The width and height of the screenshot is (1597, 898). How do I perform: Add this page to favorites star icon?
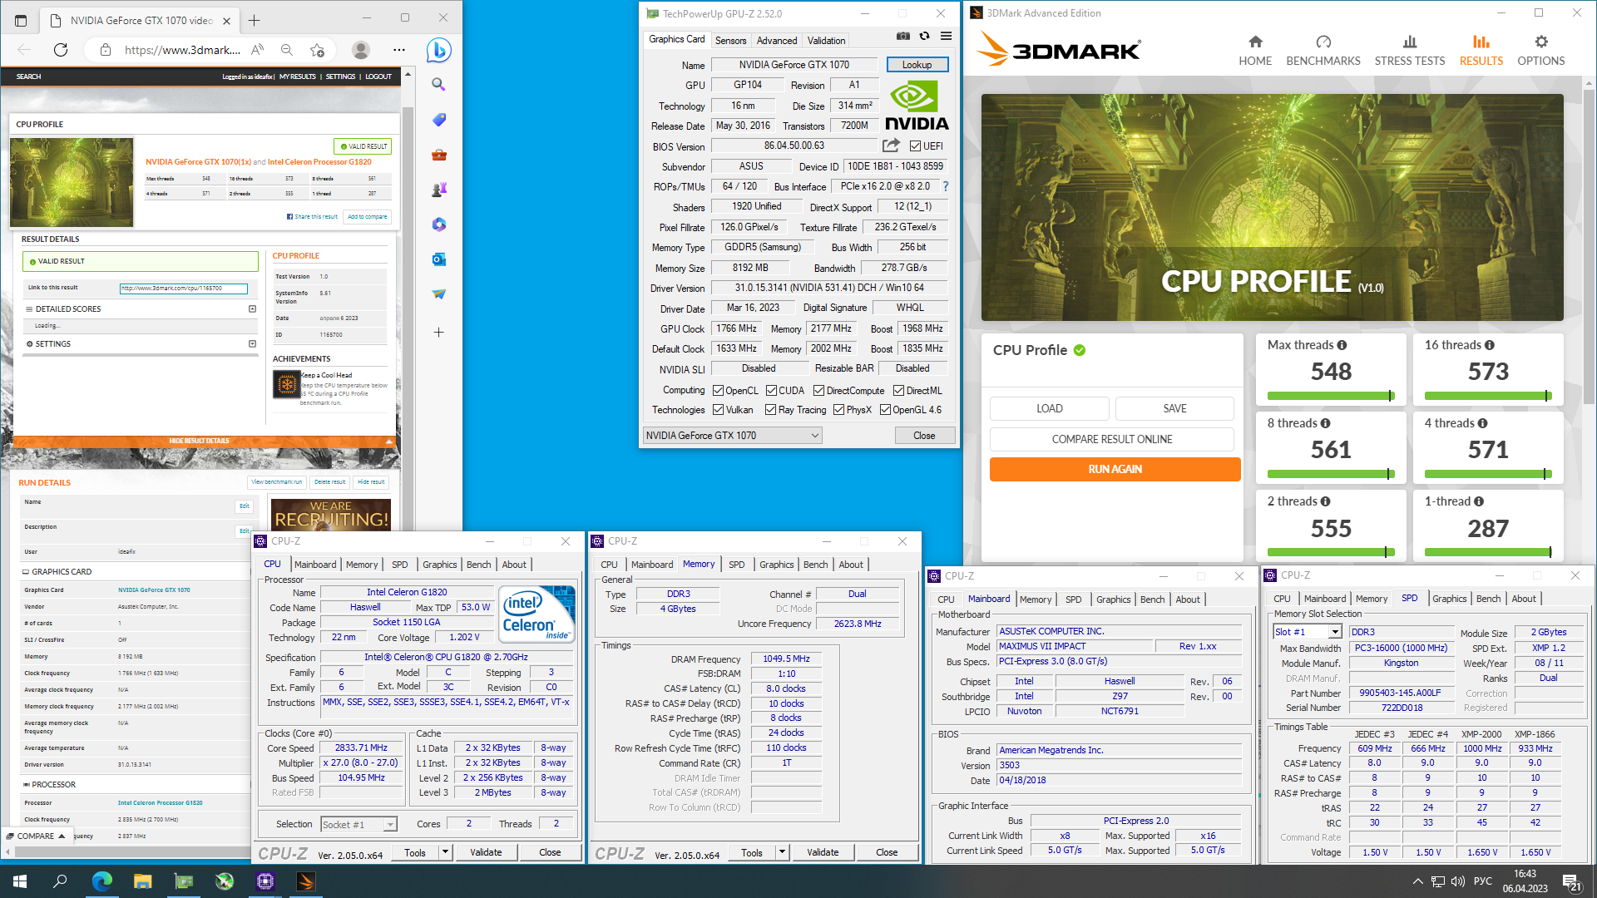[317, 50]
